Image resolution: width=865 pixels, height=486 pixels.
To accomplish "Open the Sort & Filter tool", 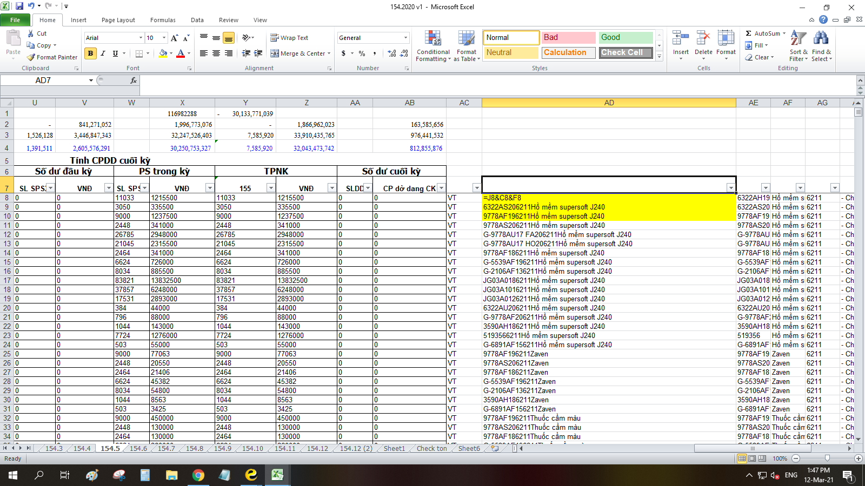I will [798, 38].
